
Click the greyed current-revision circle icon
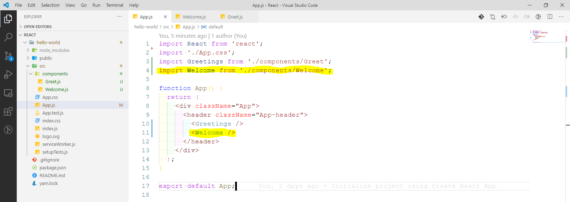coord(515,17)
